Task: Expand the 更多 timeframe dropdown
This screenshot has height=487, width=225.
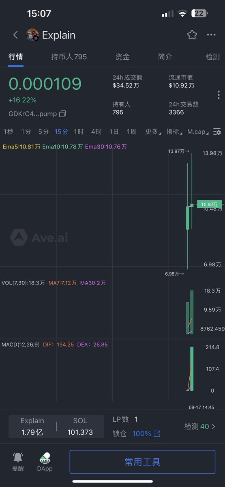Action: [x=153, y=131]
